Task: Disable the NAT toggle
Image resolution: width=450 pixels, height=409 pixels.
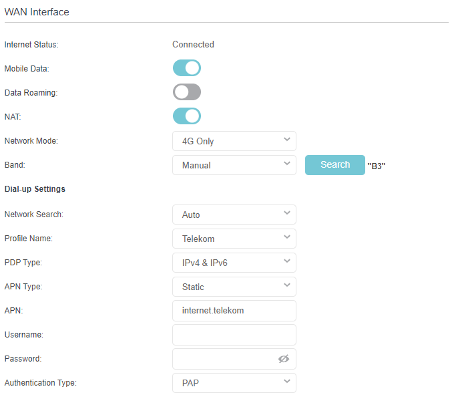Action: tap(187, 116)
